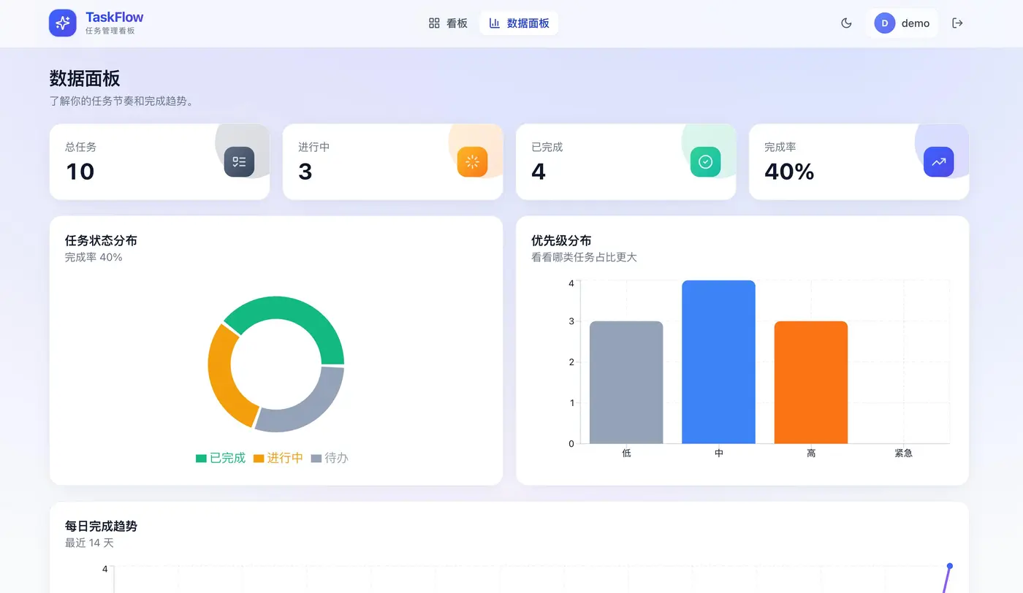The width and height of the screenshot is (1023, 593).
Task: Click the 数据面板 page title
Action: click(x=85, y=78)
